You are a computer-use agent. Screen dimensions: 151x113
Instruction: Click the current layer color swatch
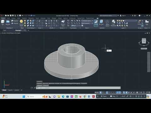(x=123, y=21)
